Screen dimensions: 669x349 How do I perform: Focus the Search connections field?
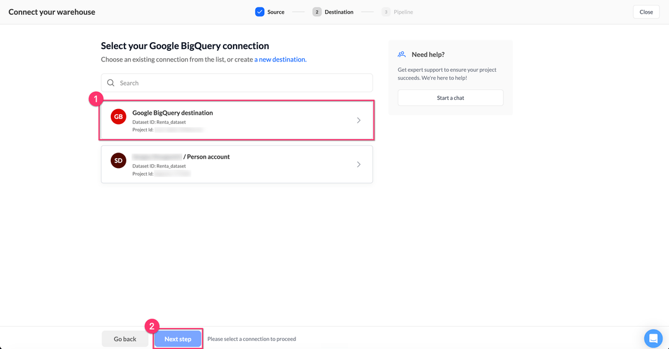(x=237, y=83)
